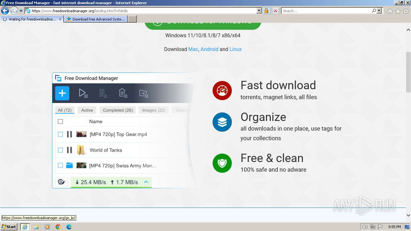Click the browser Back arrow button
Image resolution: width=411 pixels, height=231 pixels.
click(x=5, y=11)
